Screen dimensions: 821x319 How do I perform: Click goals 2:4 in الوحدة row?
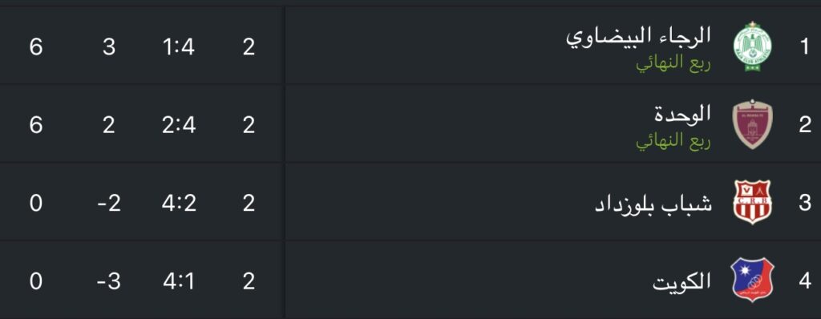pyautogui.click(x=179, y=125)
